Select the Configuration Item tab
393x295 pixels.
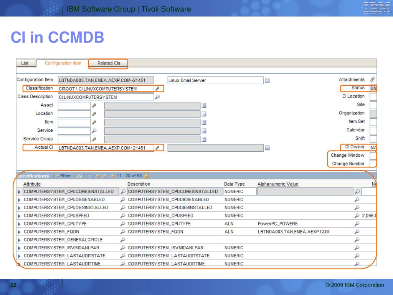coord(63,63)
